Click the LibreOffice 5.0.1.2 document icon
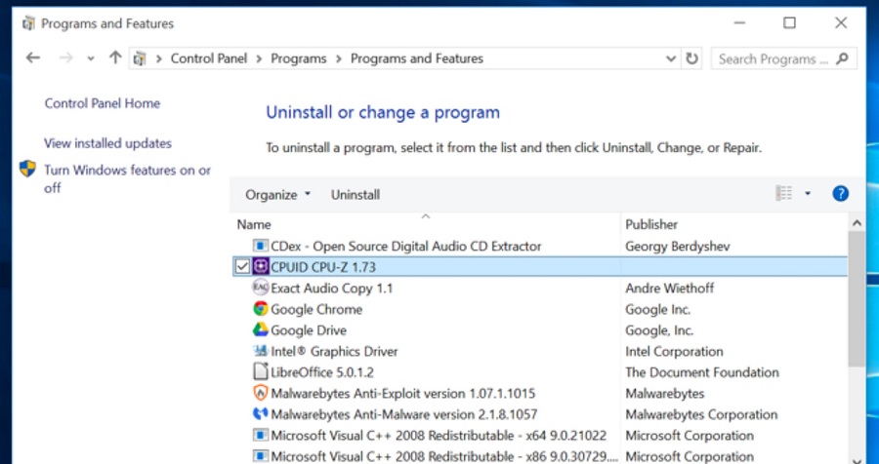This screenshot has width=879, height=464. [261, 372]
